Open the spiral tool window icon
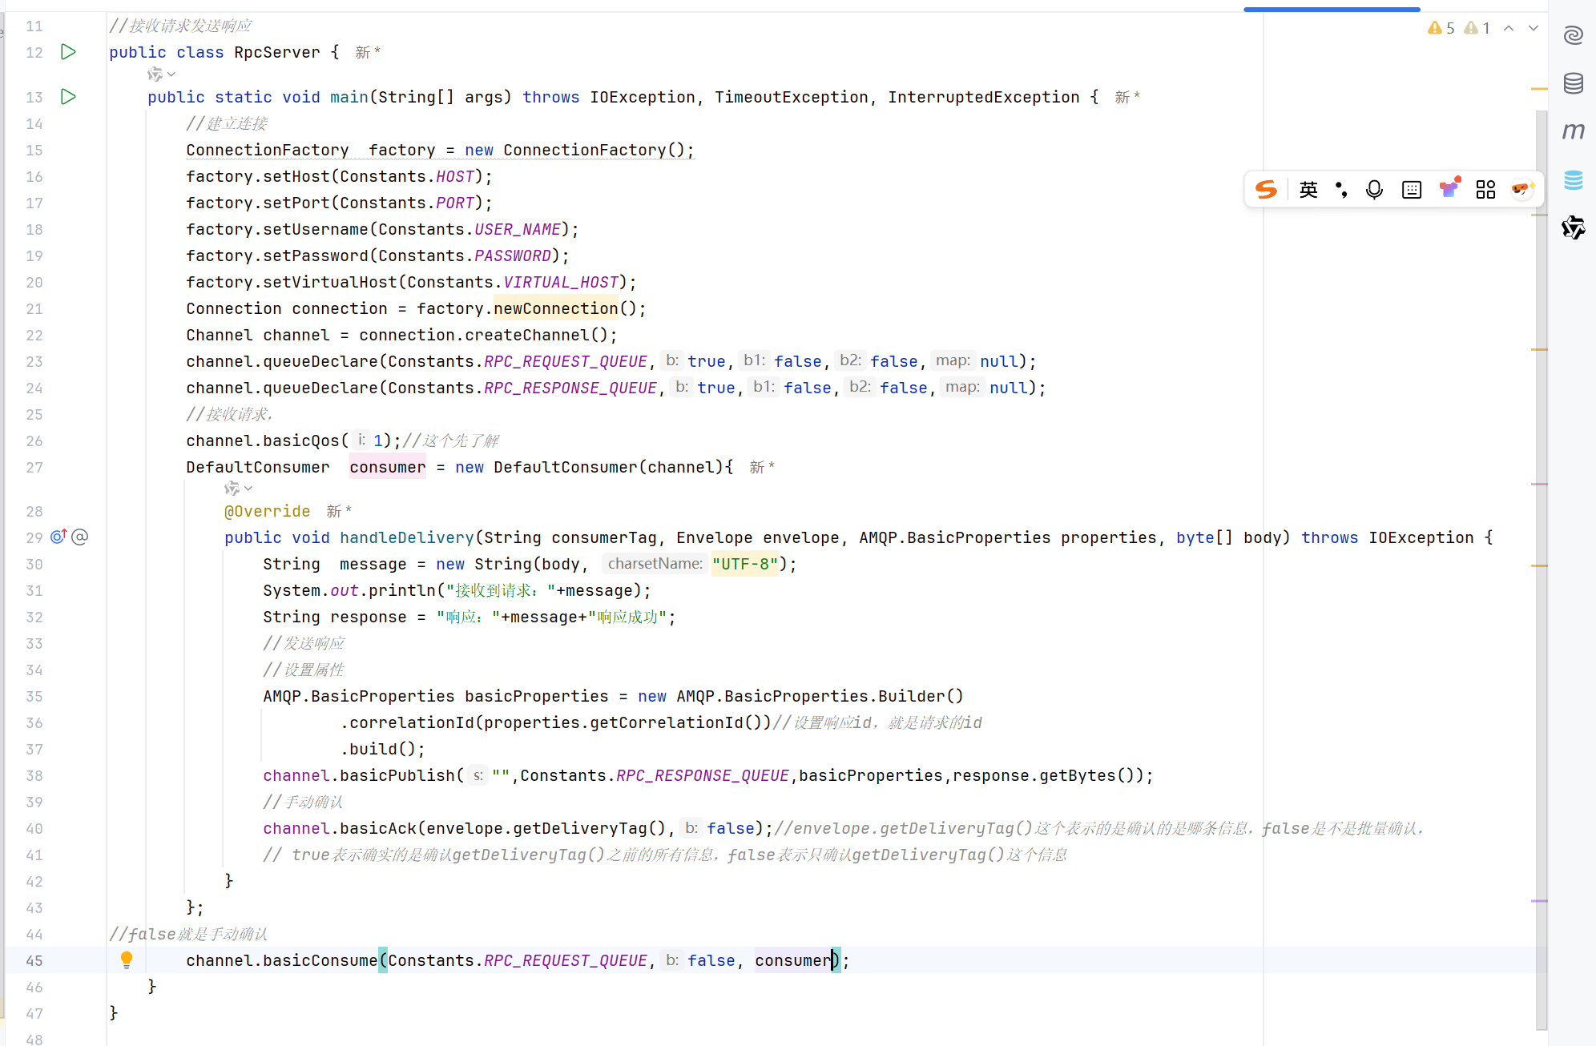Image resolution: width=1596 pixels, height=1046 pixels. click(1573, 35)
